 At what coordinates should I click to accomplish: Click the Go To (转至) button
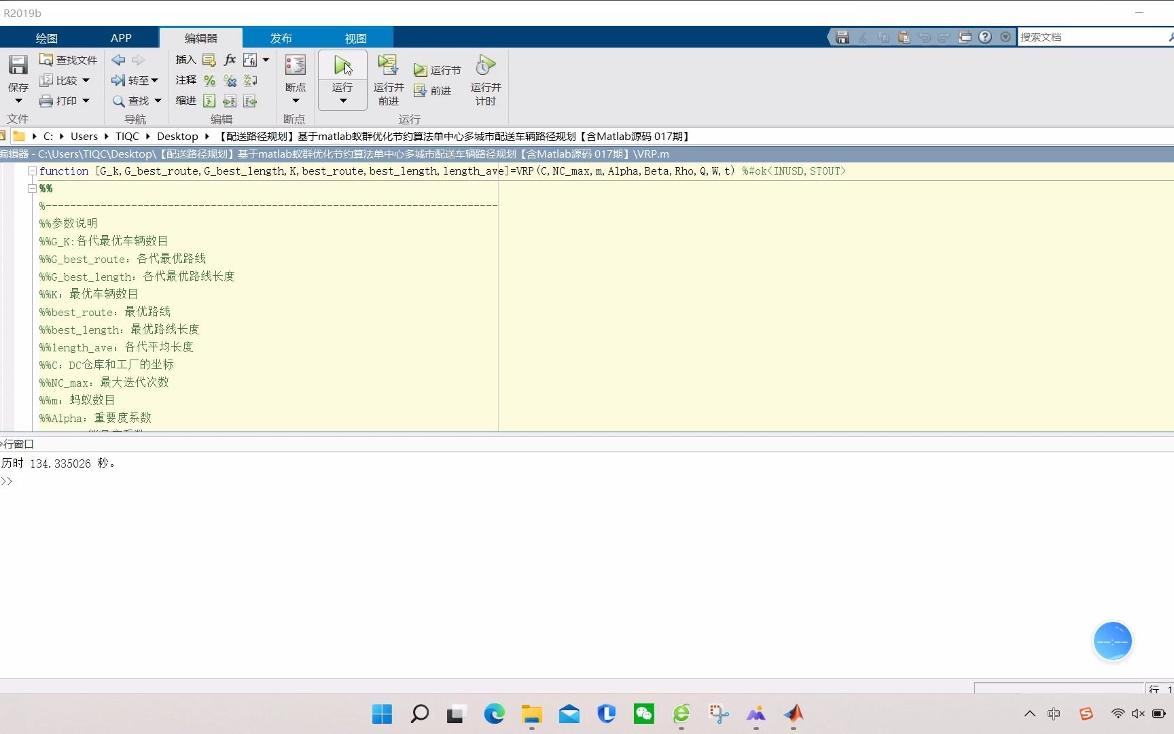coord(135,80)
